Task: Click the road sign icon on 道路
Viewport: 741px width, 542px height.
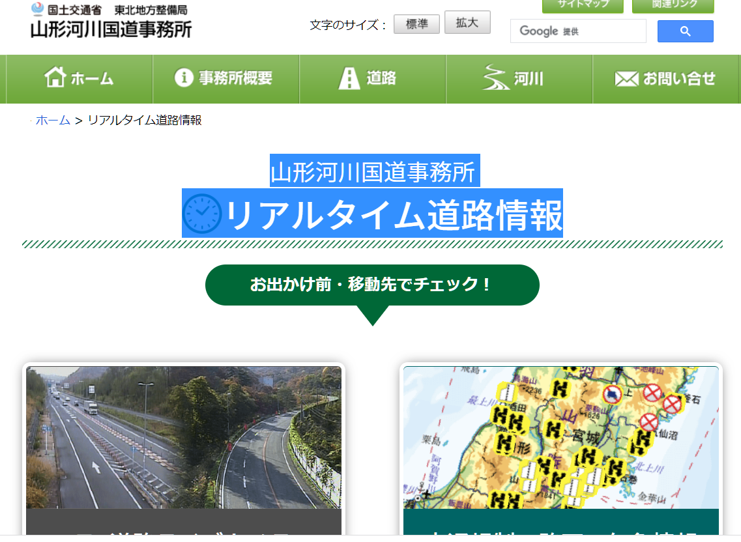Action: [349, 78]
